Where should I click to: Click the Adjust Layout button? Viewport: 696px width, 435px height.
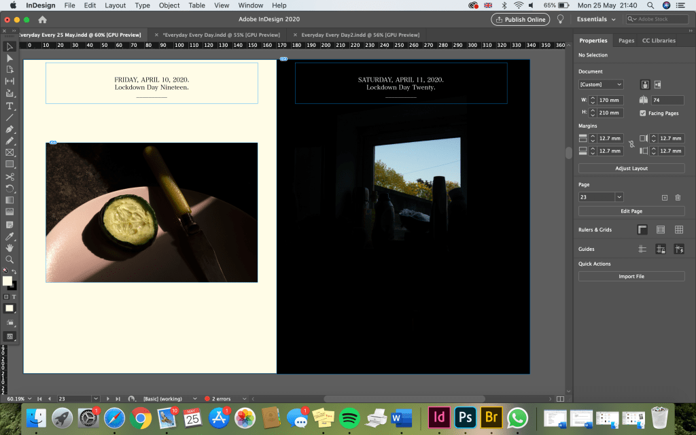pyautogui.click(x=631, y=168)
